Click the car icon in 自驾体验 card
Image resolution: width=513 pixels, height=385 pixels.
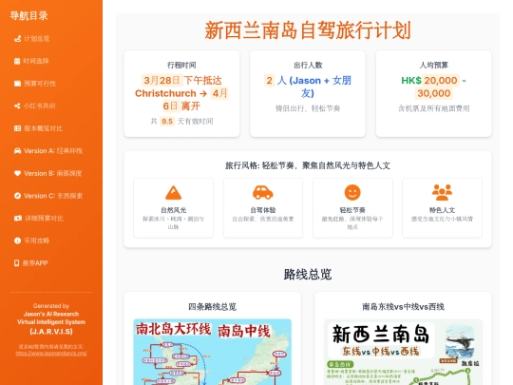263,192
